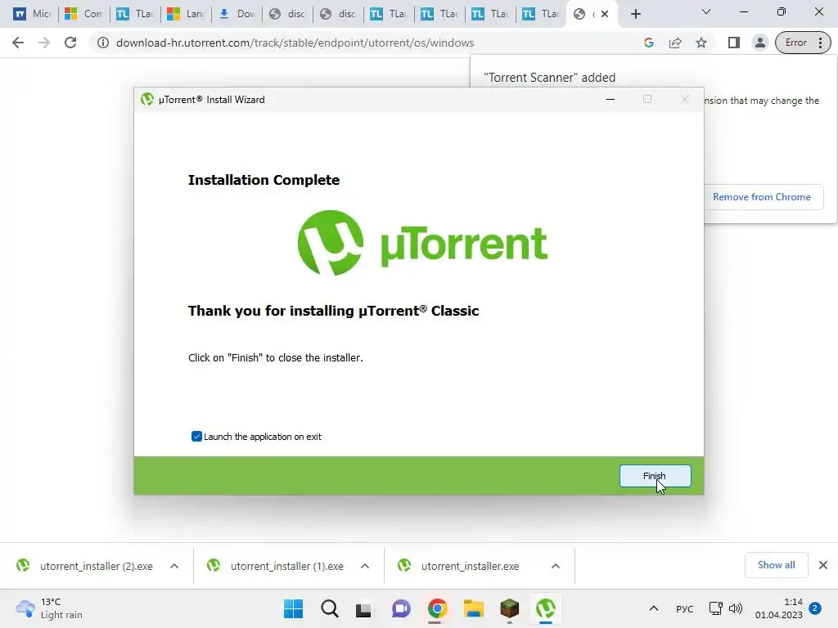Open Windows Start menu

tap(294, 608)
